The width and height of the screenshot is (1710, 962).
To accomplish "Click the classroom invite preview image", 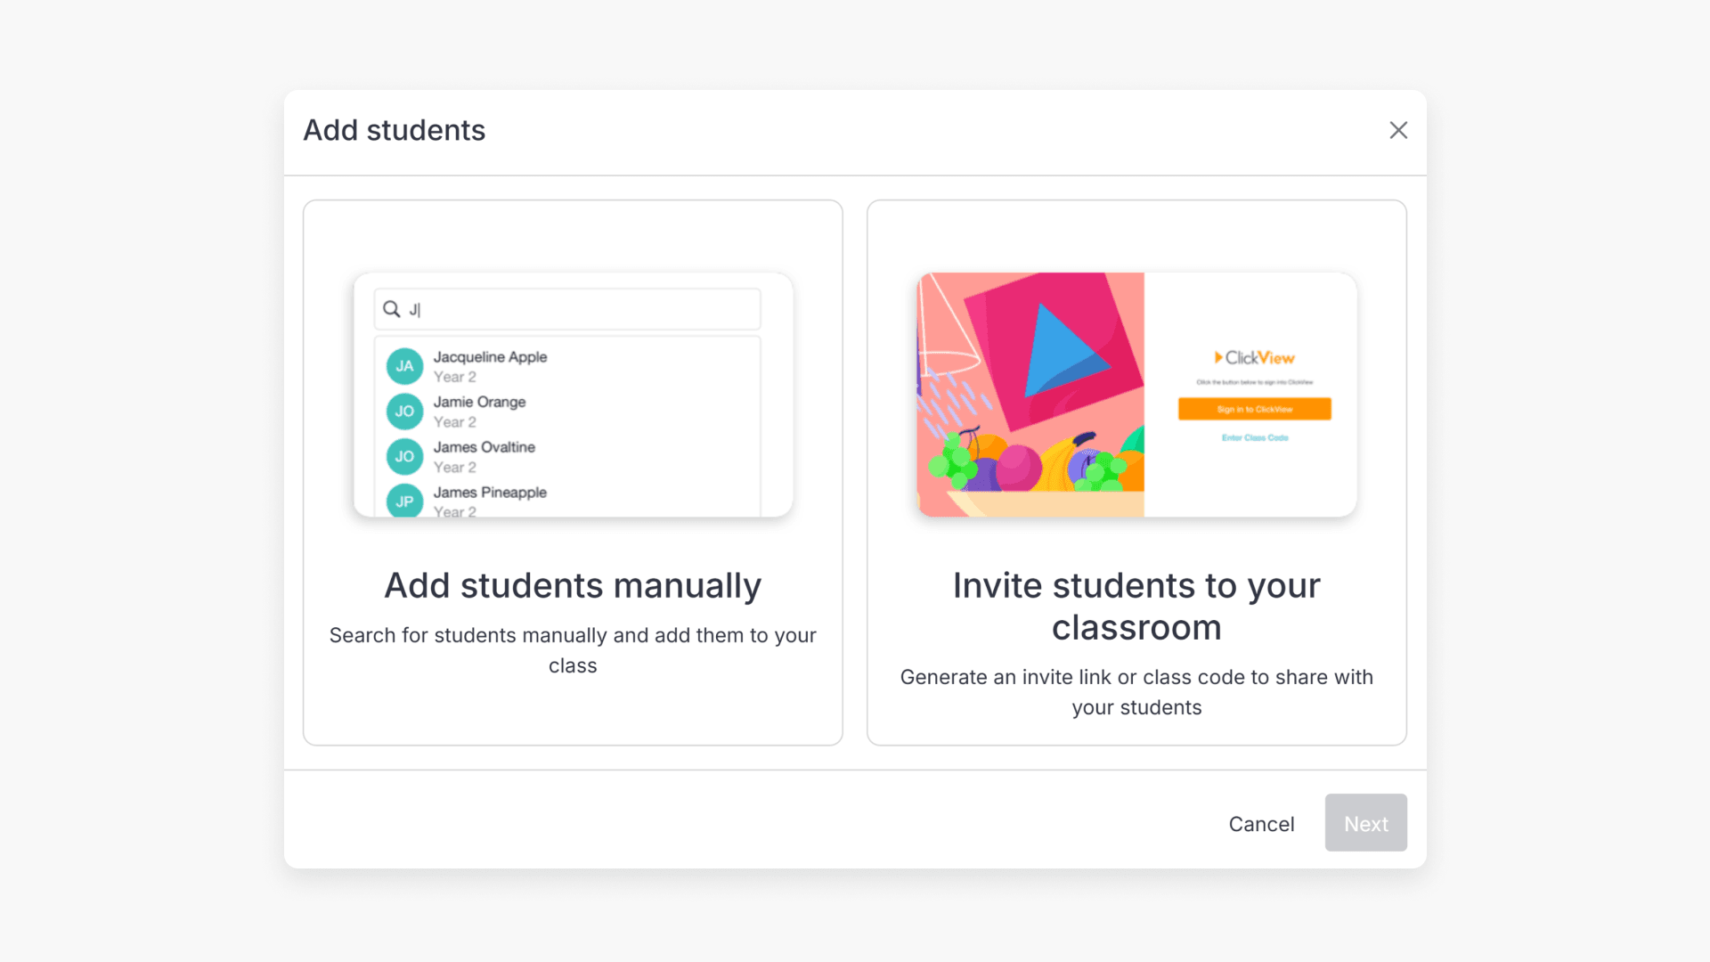I will point(1136,395).
